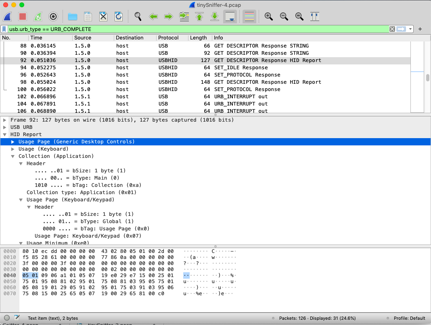The width and height of the screenshot is (431, 325).
Task: Jump to the first packet
Action: coord(199,17)
